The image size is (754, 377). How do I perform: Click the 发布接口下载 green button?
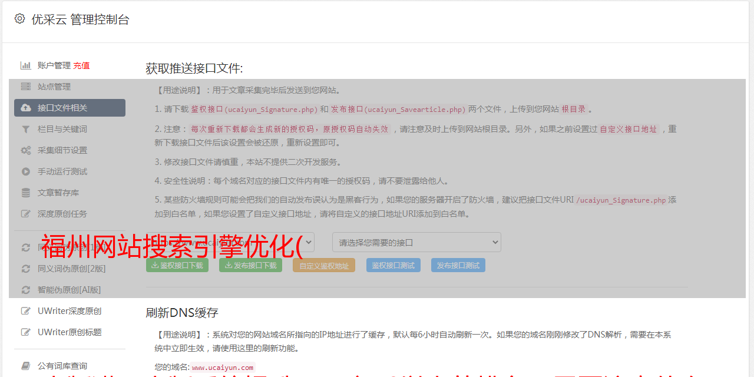pos(251,265)
